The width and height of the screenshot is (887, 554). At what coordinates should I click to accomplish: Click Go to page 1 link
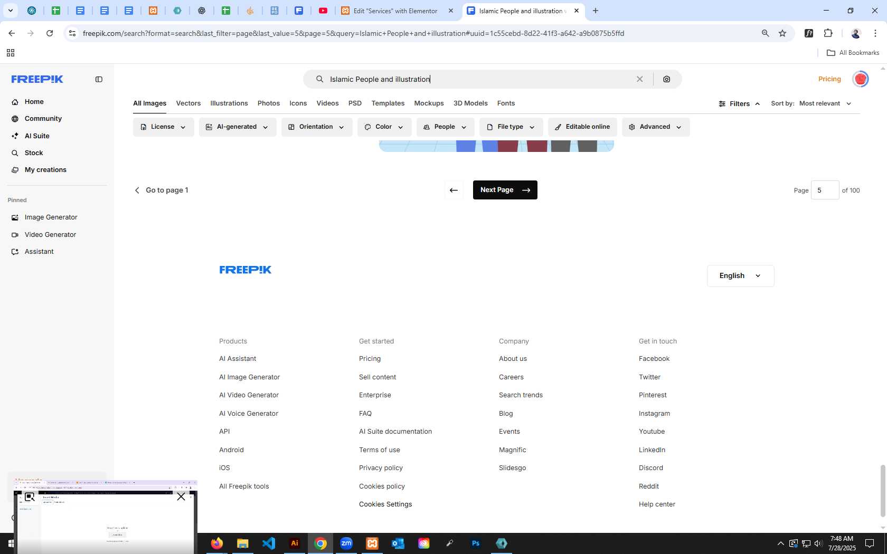(x=162, y=190)
